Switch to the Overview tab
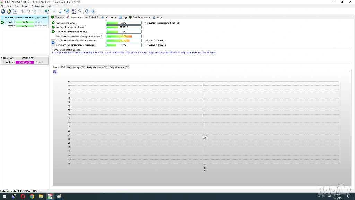Image resolution: width=355 pixels, height=200 pixels. point(58,17)
